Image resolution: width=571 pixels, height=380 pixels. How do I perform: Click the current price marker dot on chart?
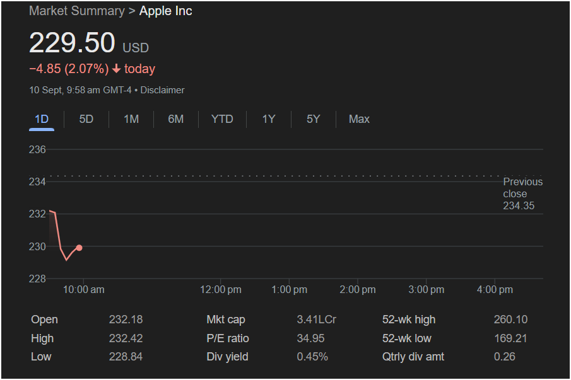[x=79, y=248]
